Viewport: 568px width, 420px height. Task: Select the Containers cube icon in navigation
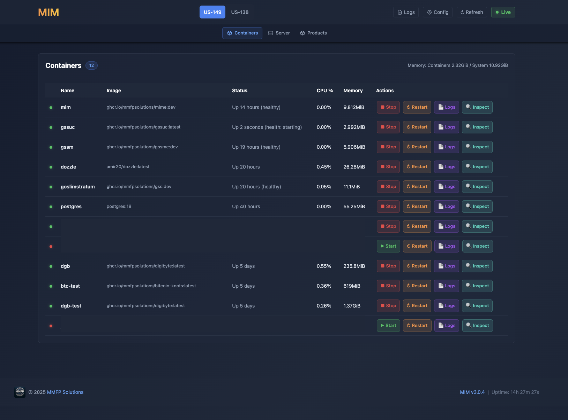click(x=230, y=33)
